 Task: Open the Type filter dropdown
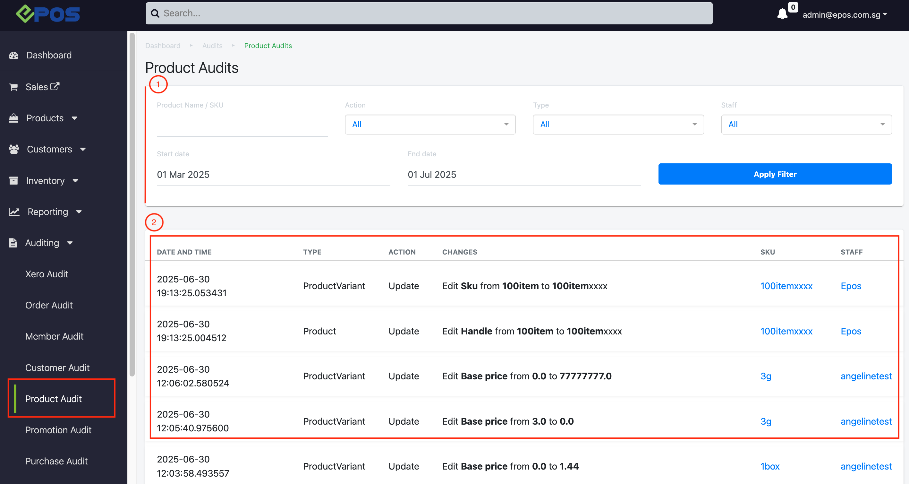[618, 124]
